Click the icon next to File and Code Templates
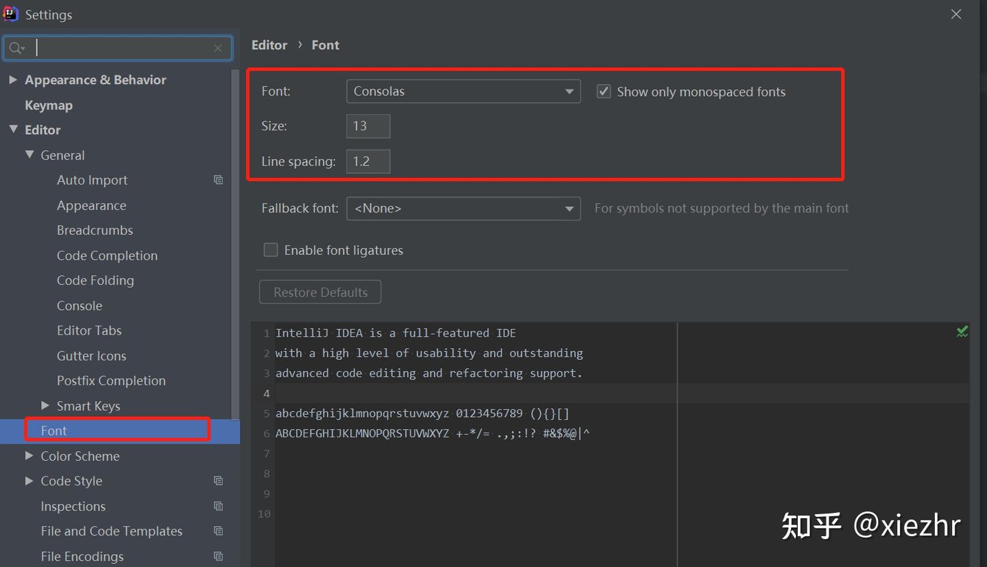The height and width of the screenshot is (567, 987). click(x=218, y=531)
